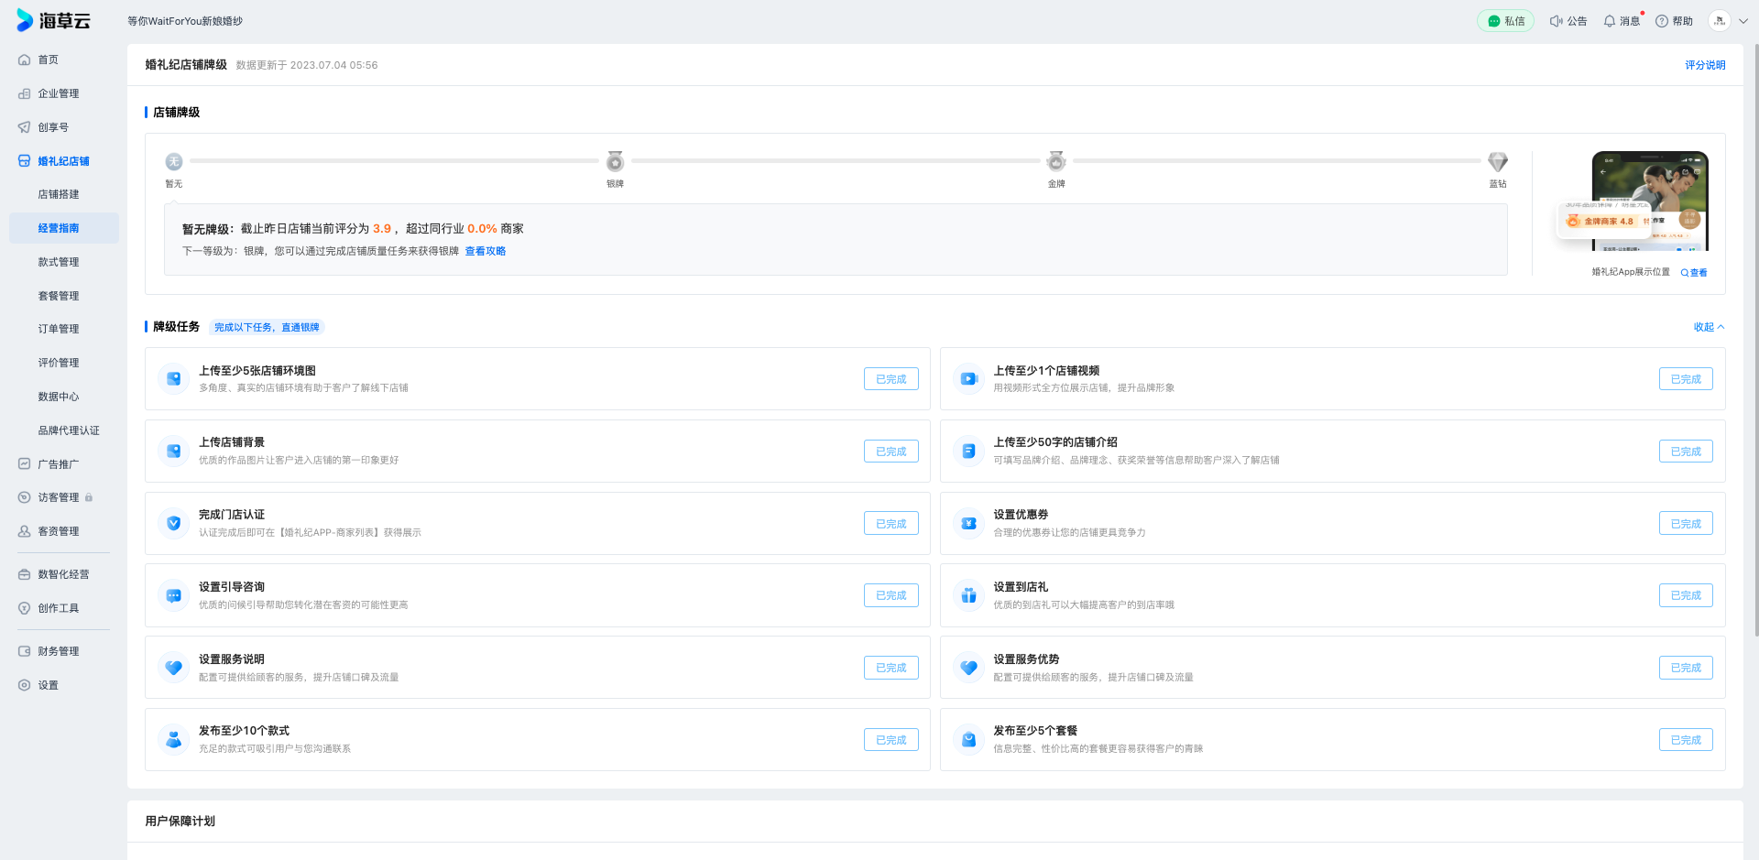Open 首页 home in sidebar
Viewport: 1759px width, 860px height.
tap(48, 60)
